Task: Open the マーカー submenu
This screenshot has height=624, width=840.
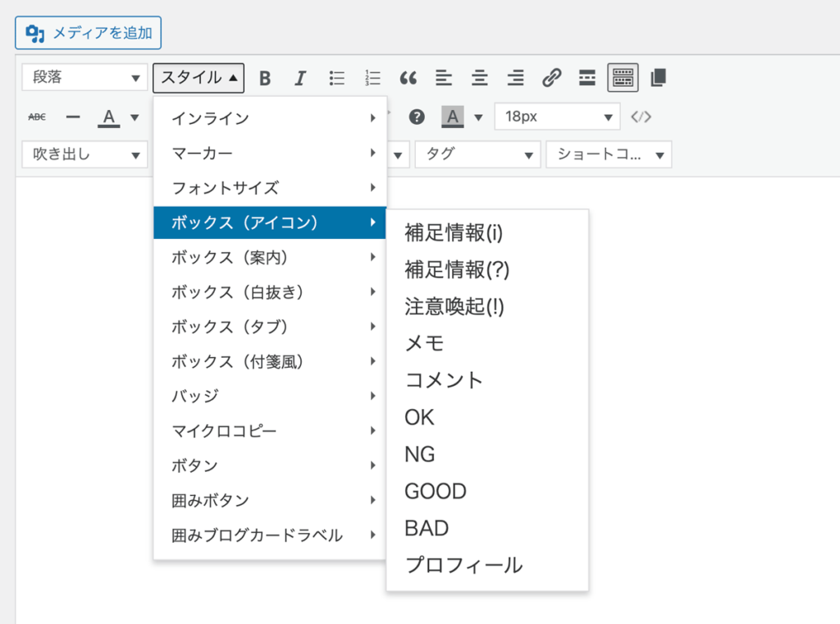Action: [270, 153]
